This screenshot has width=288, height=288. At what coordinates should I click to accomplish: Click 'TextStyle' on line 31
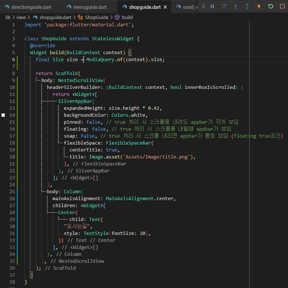pyautogui.click(x=96, y=233)
